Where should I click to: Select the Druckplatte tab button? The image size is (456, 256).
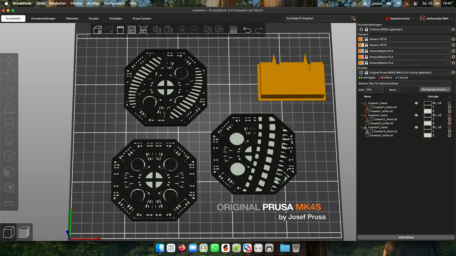[x=13, y=18]
